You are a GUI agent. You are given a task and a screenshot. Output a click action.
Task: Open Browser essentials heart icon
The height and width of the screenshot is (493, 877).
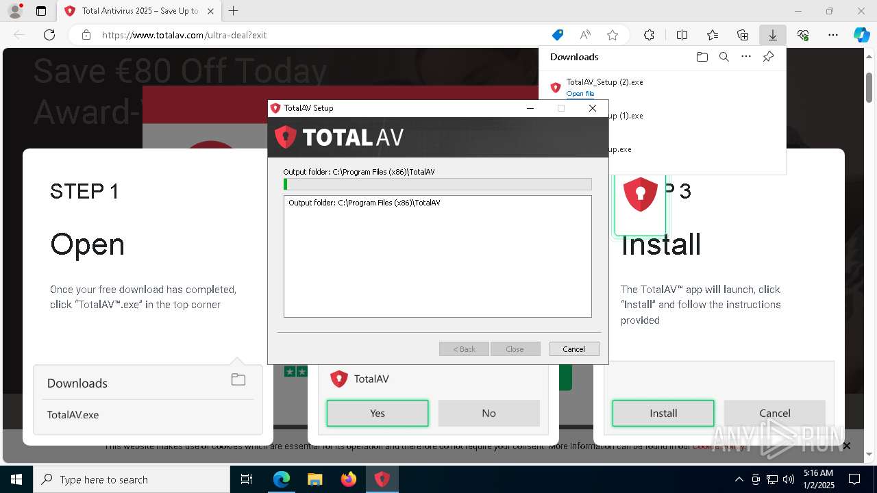point(803,35)
